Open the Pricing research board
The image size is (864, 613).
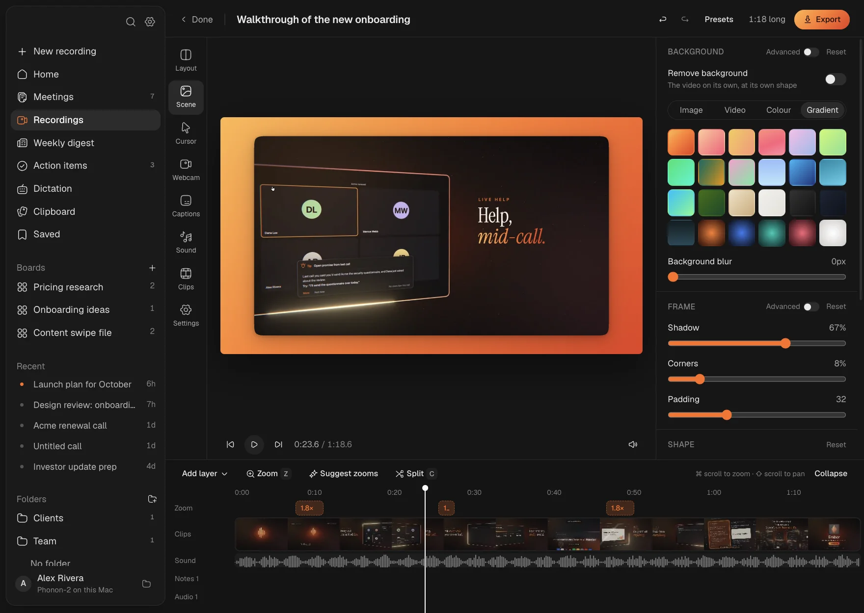click(85, 287)
